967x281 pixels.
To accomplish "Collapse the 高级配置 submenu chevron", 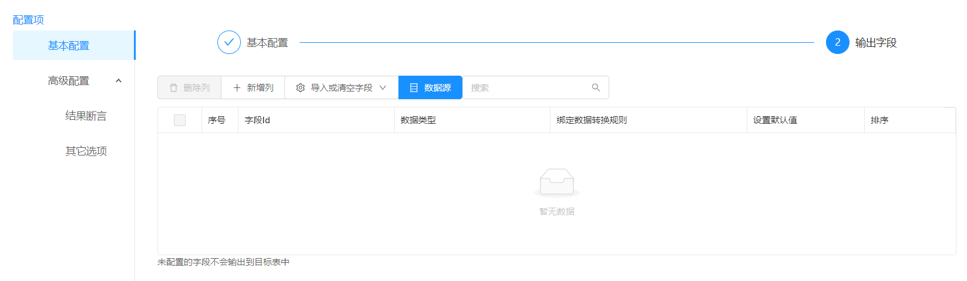I will click(119, 81).
